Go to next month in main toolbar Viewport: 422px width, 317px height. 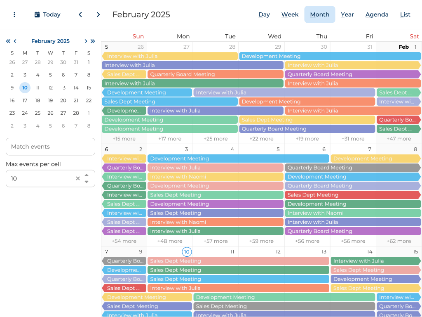[98, 14]
